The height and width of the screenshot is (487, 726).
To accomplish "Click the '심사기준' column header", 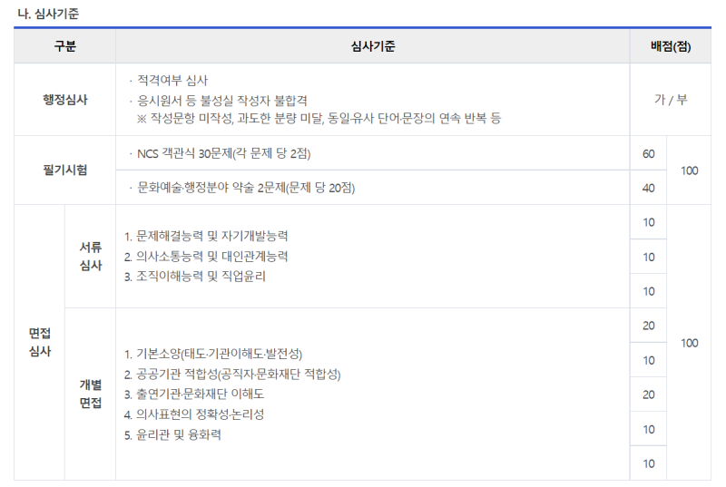I will click(372, 46).
